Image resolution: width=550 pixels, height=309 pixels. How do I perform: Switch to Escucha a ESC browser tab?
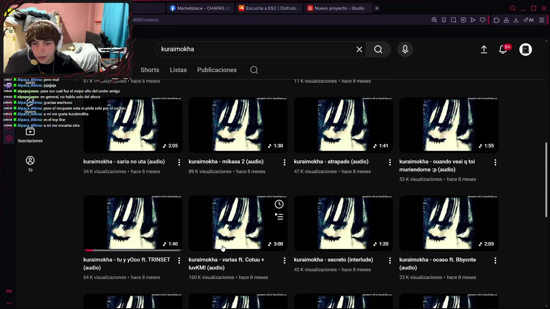(269, 8)
